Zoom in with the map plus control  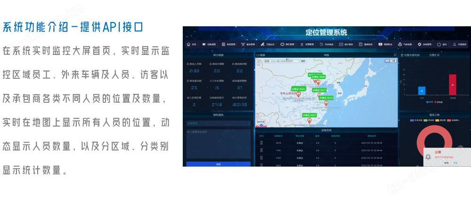point(259,61)
